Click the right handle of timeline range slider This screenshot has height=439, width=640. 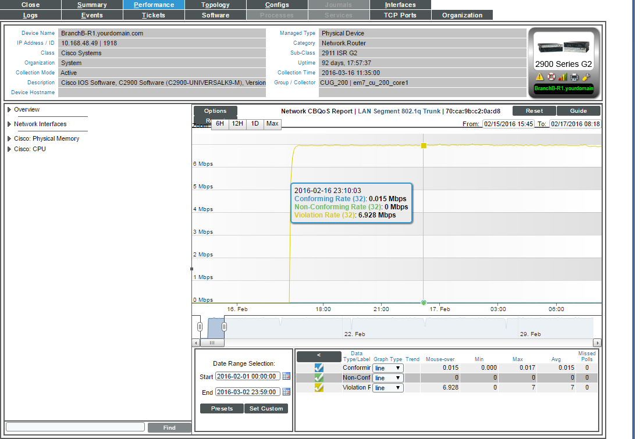pyautogui.click(x=224, y=327)
